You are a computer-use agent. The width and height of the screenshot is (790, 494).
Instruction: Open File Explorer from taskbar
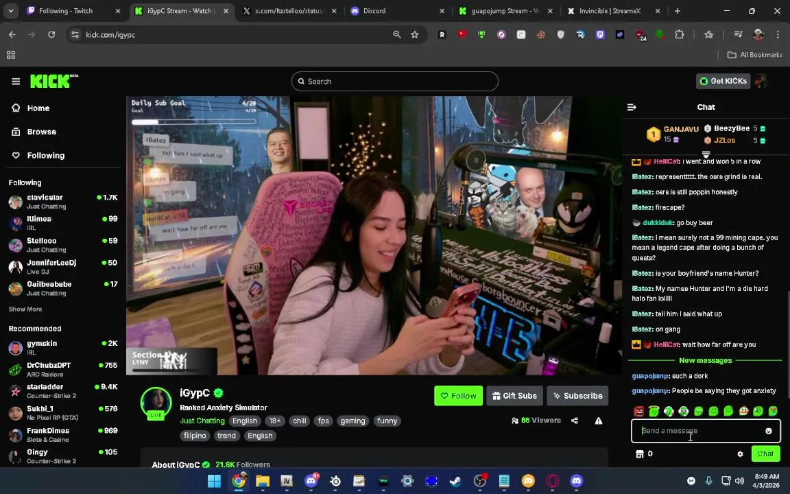pyautogui.click(x=263, y=481)
